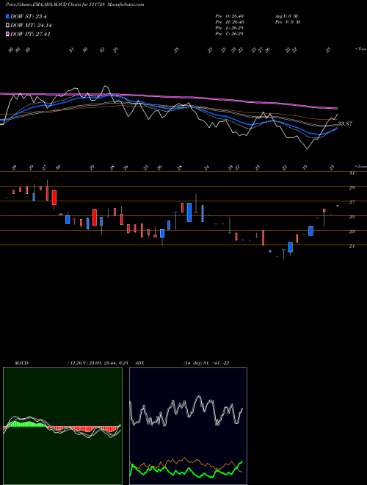Click the 21 price axis label
Viewport: 367px width, 485px height.
[352, 246]
